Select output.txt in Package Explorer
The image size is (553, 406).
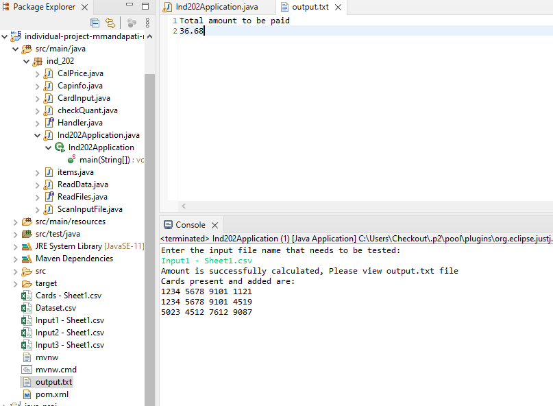coord(53,382)
